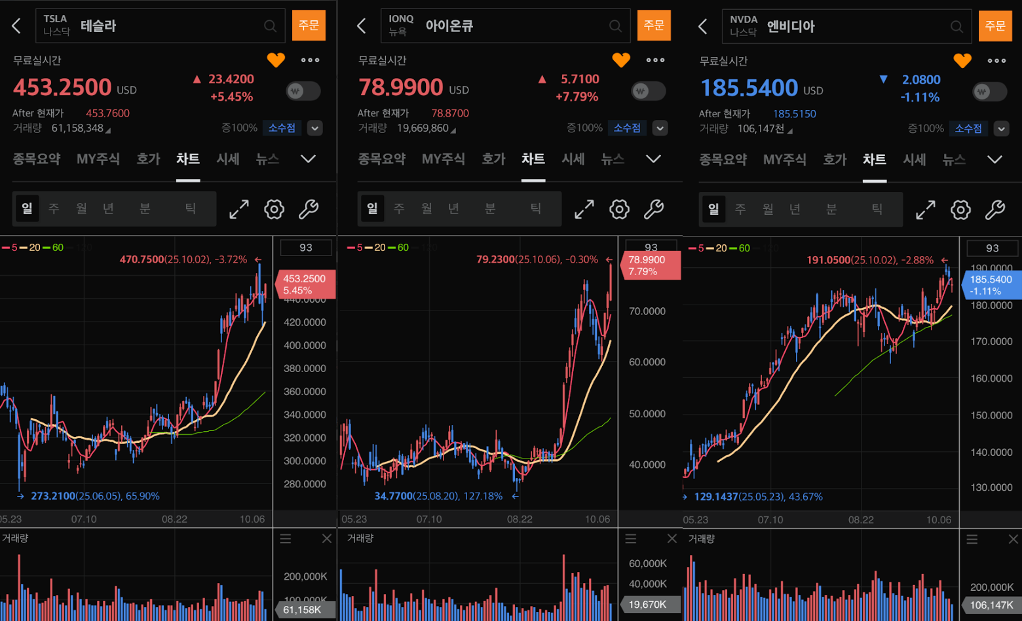Screen dimensions: 1022x621
Task: Open chart settings gear for Tesla
Action: pyautogui.click(x=274, y=210)
